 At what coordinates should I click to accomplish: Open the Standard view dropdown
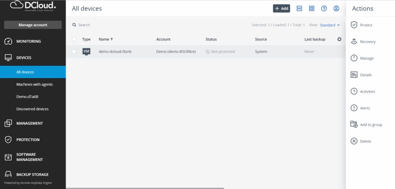click(x=329, y=25)
